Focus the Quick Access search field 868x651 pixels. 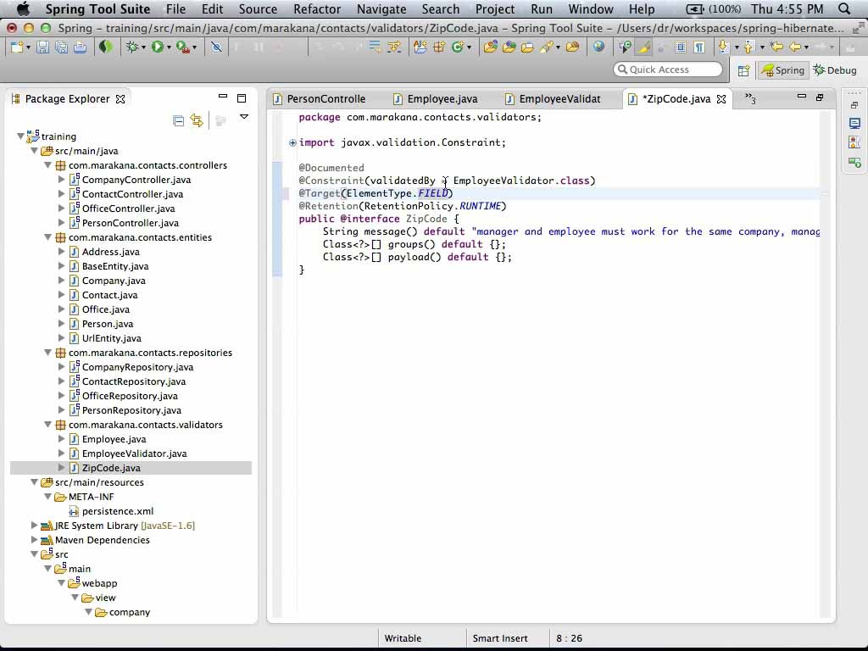(x=668, y=70)
